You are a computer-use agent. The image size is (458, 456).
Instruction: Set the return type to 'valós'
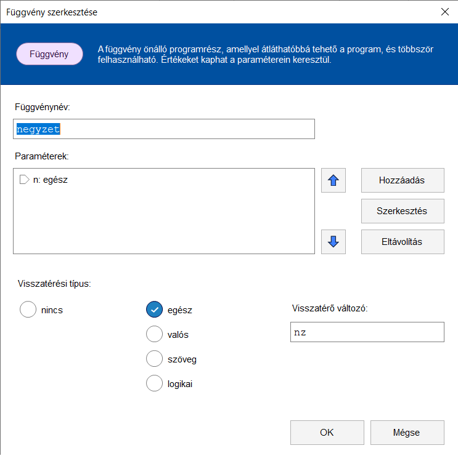[154, 334]
